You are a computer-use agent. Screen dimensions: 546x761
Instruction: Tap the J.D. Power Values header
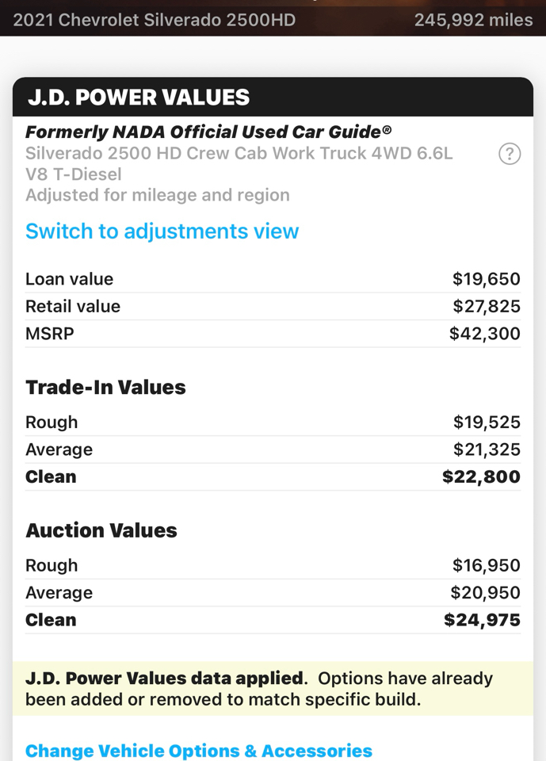[139, 98]
